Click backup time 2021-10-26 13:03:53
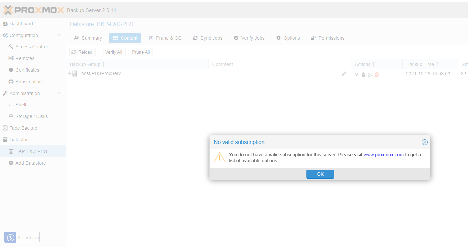Viewport: 468px width, 247px height. pyautogui.click(x=428, y=74)
